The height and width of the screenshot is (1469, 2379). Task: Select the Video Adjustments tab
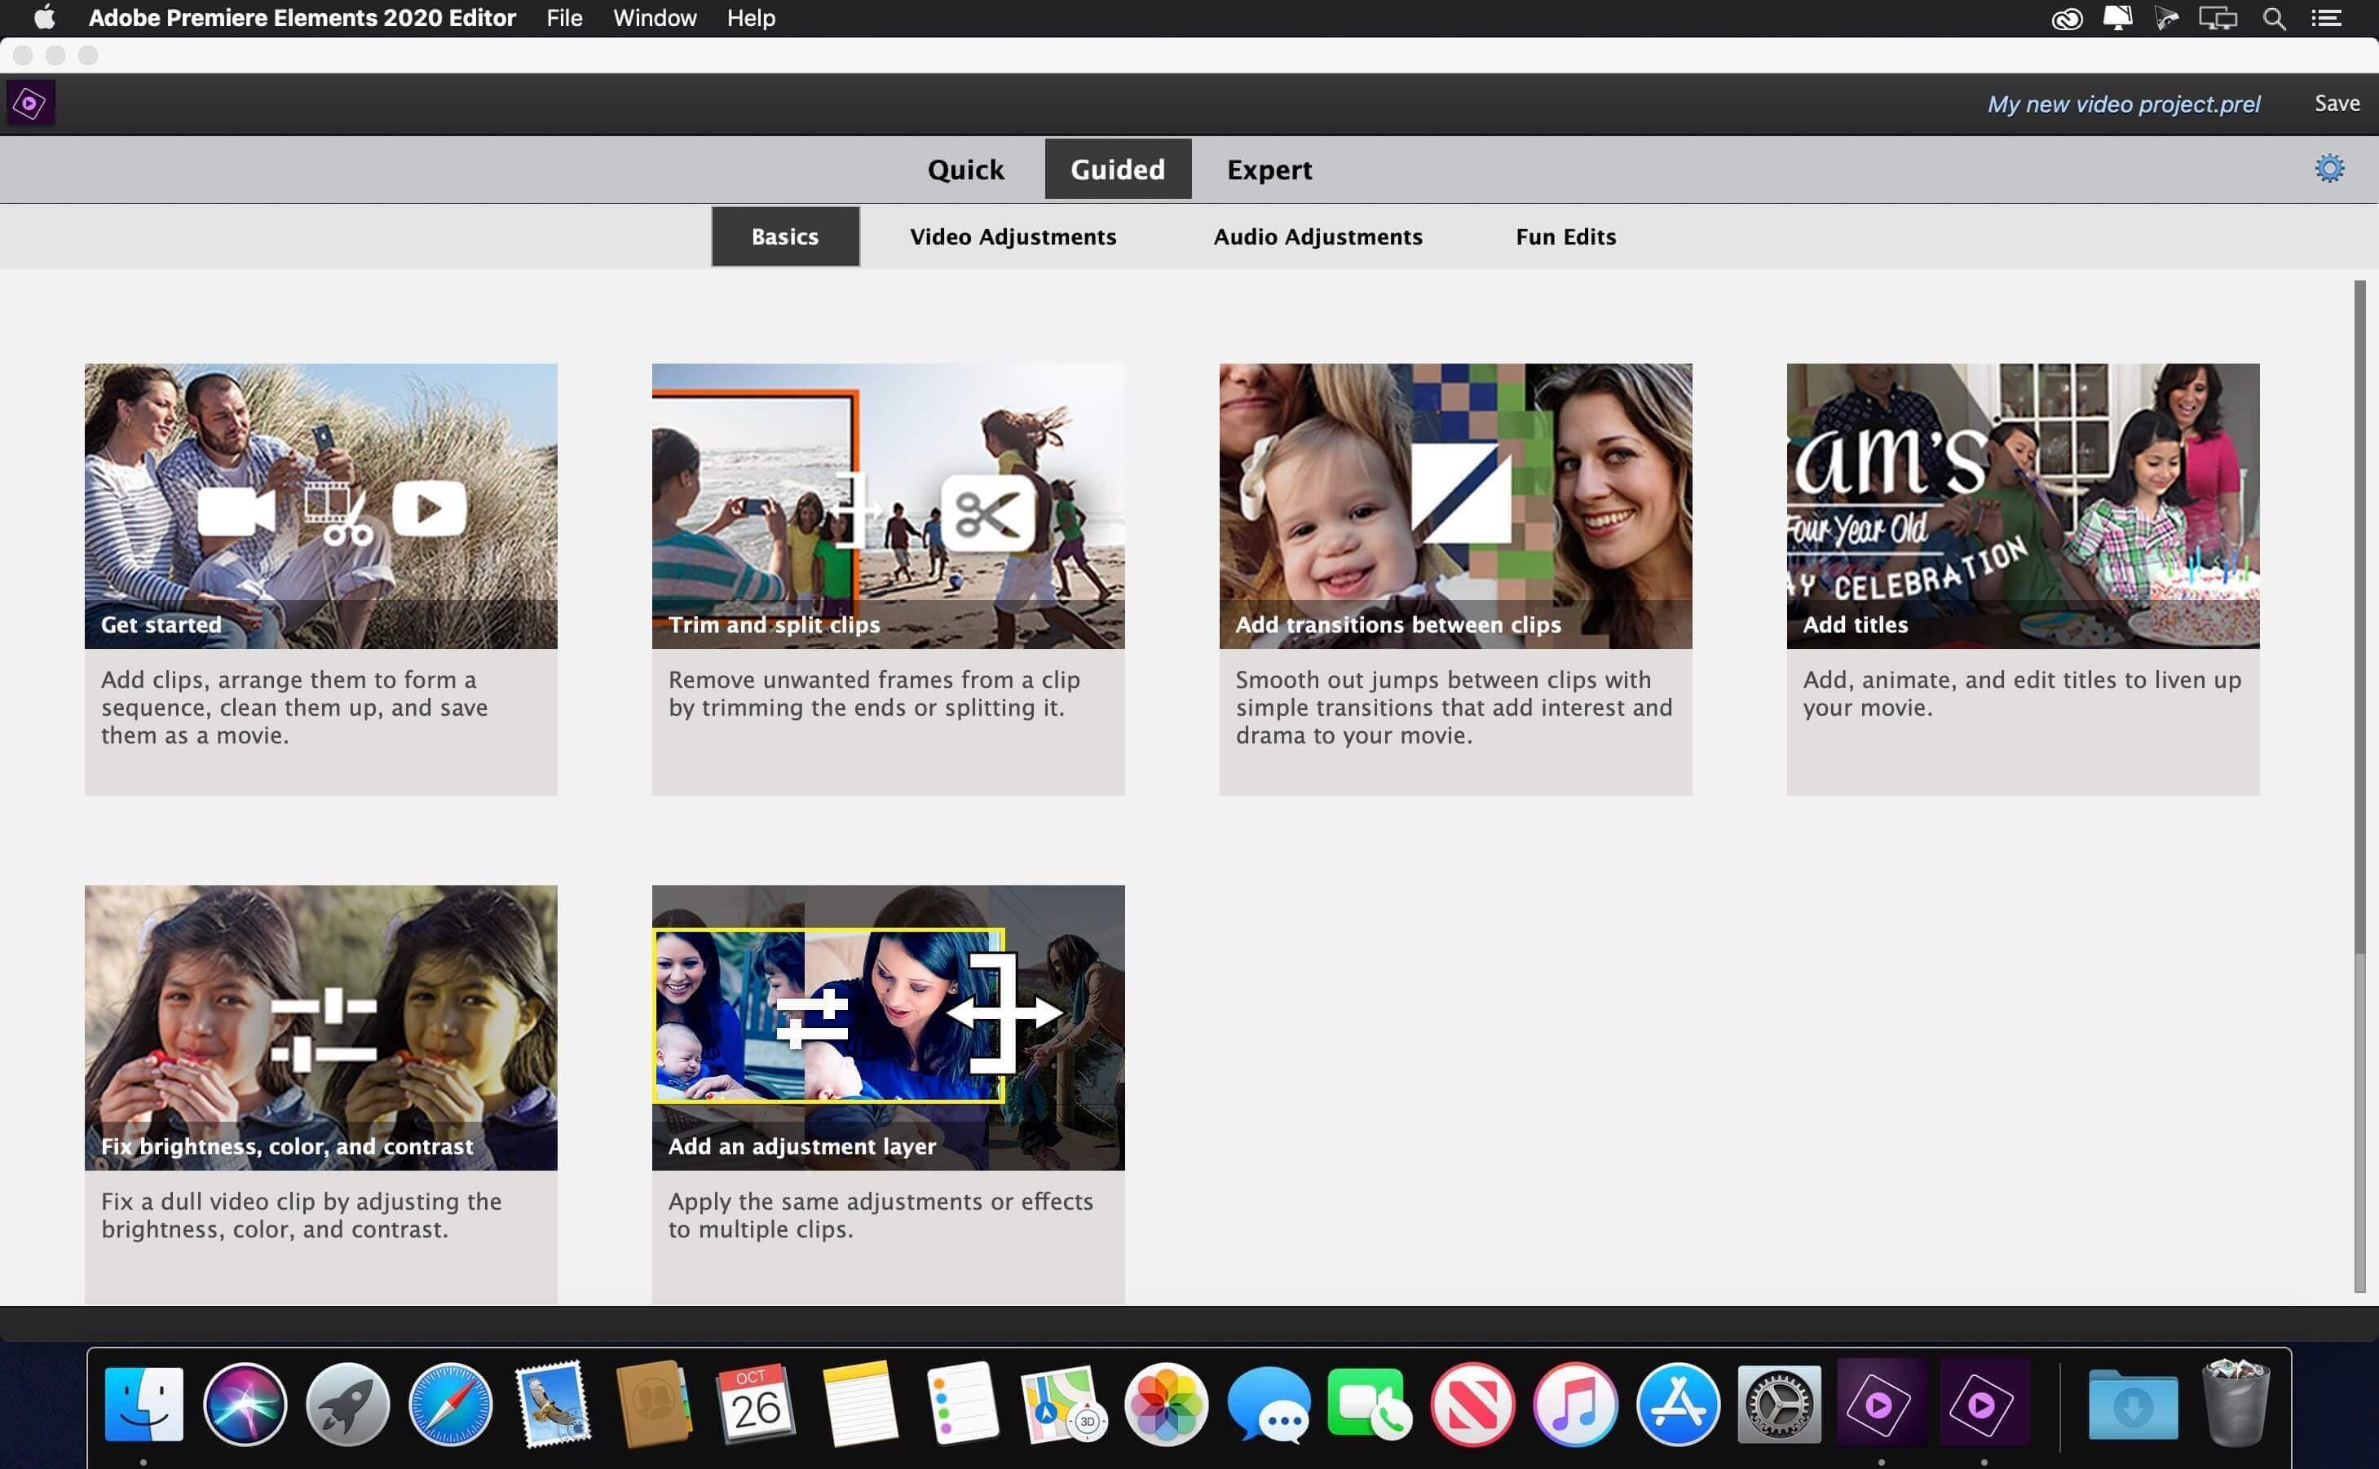point(1013,236)
